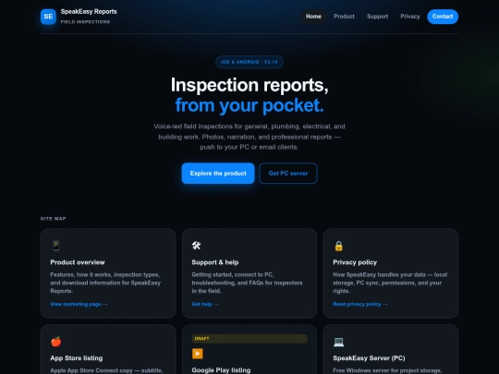499x374 pixels.
Task: Click the SE logo icon
Action: pos(48,17)
